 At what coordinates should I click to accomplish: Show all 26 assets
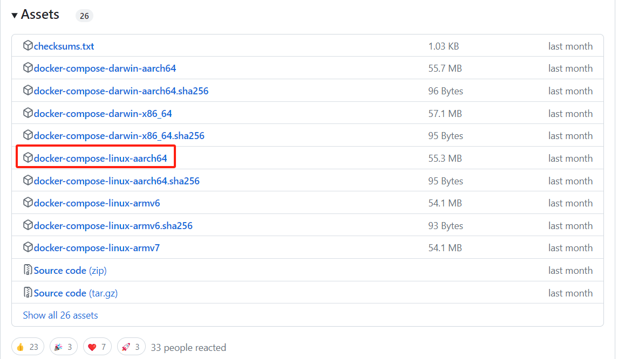(x=60, y=315)
